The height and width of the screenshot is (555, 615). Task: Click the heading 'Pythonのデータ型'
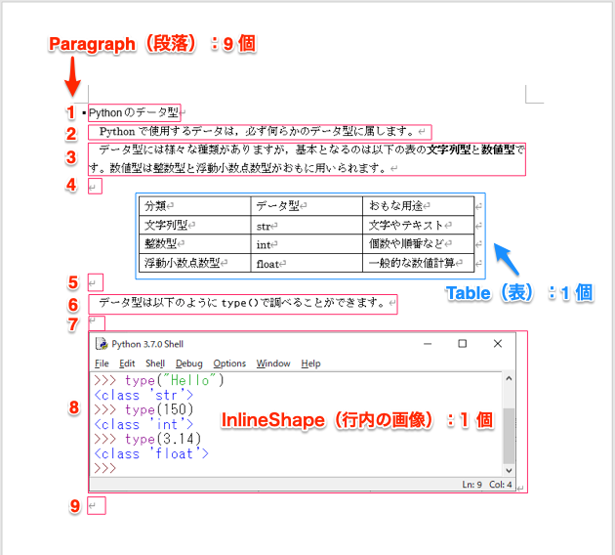[134, 113]
